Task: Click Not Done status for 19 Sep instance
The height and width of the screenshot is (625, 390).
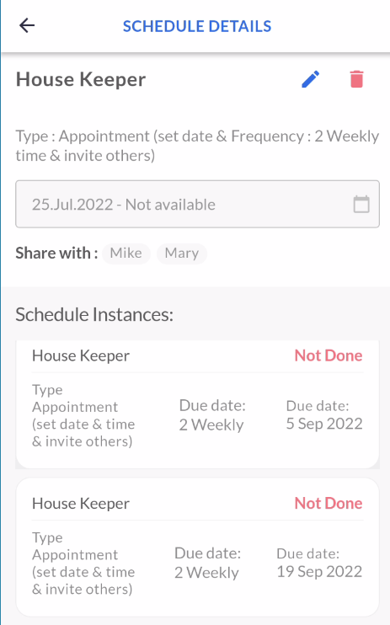Action: click(x=329, y=504)
